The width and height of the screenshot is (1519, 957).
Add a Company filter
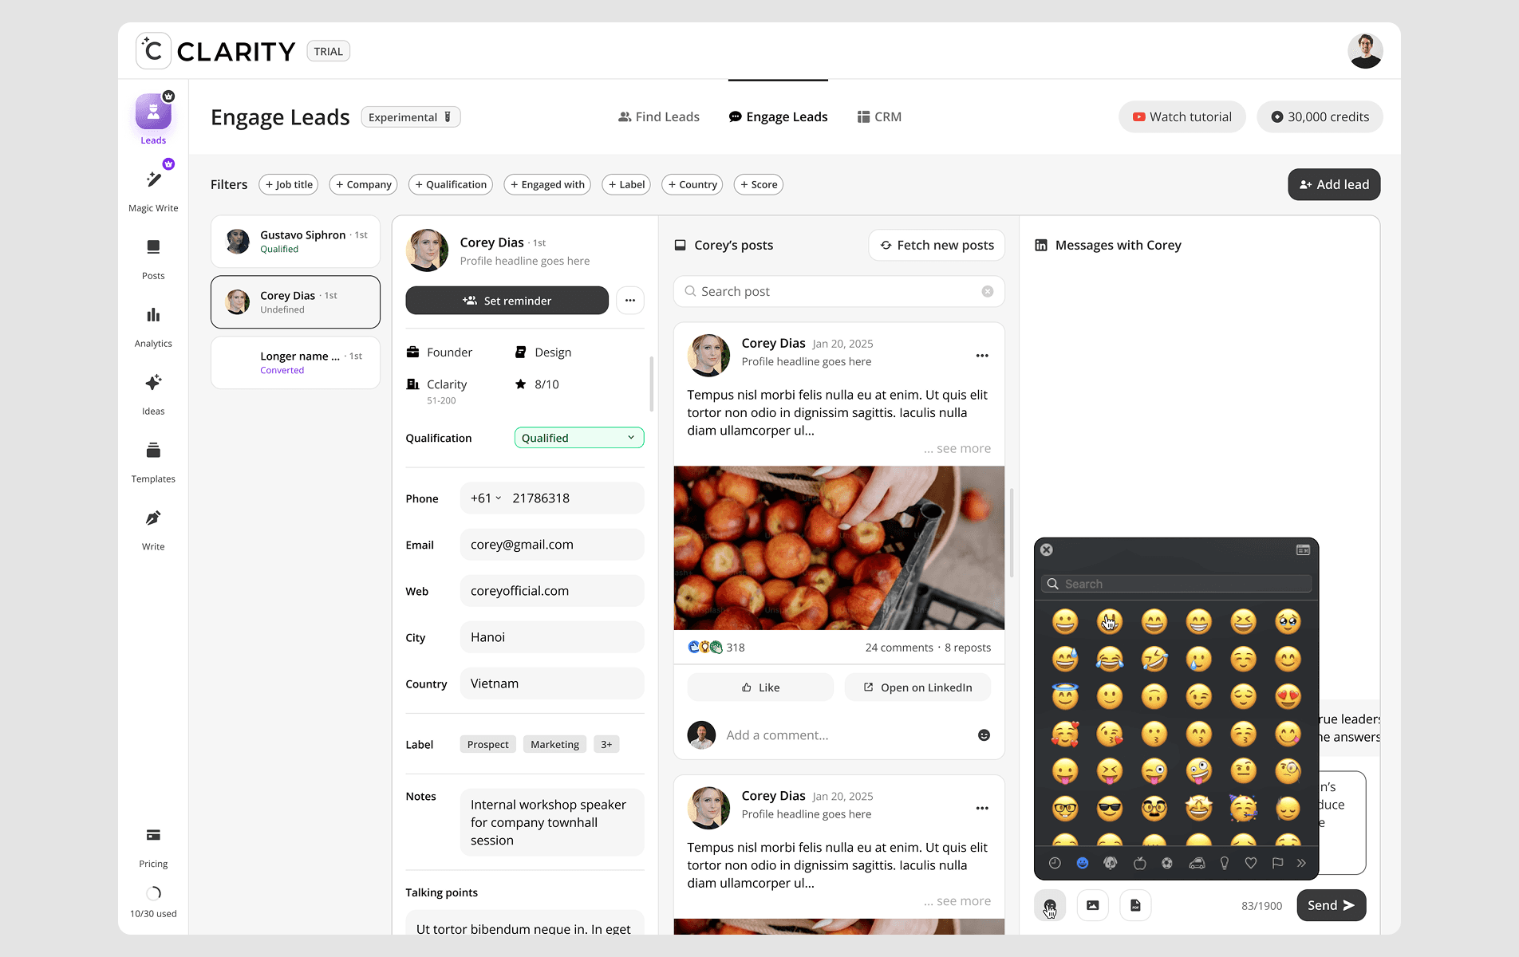tap(364, 184)
